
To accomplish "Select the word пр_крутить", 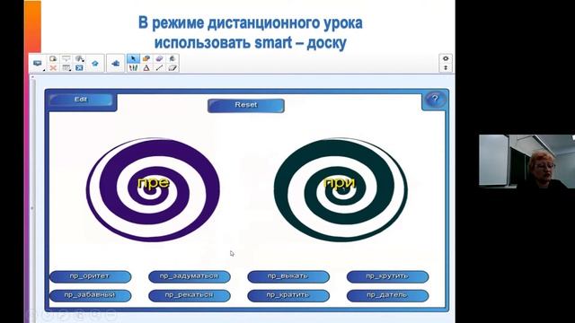I will (x=387, y=276).
